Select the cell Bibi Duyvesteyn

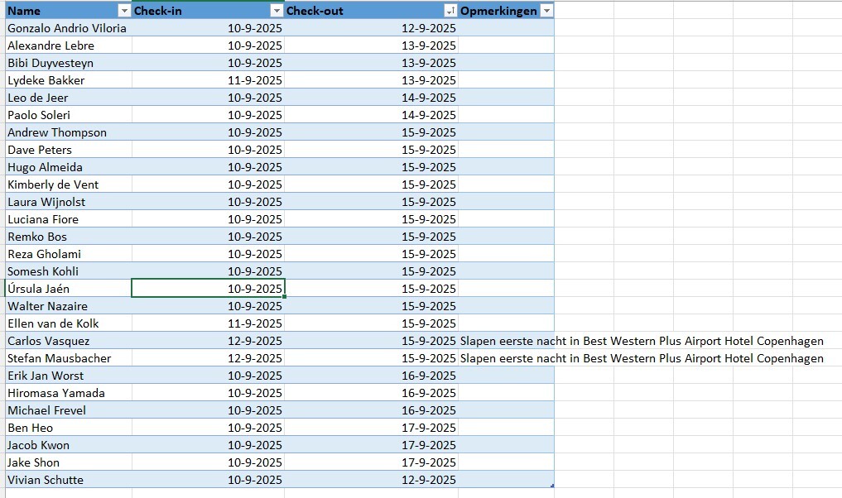[68, 63]
